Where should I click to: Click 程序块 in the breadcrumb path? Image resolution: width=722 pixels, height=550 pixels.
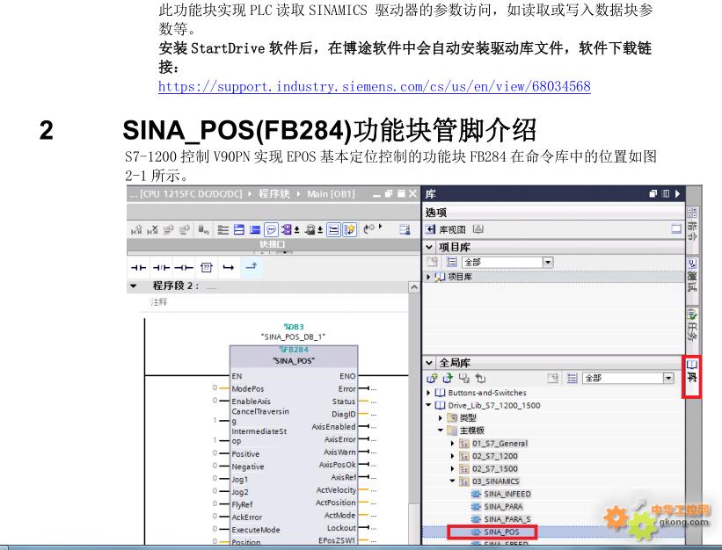[274, 193]
